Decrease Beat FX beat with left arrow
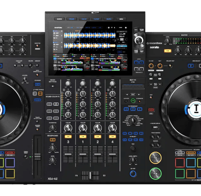The height and width of the screenshot is (196, 201). click(x=127, y=94)
